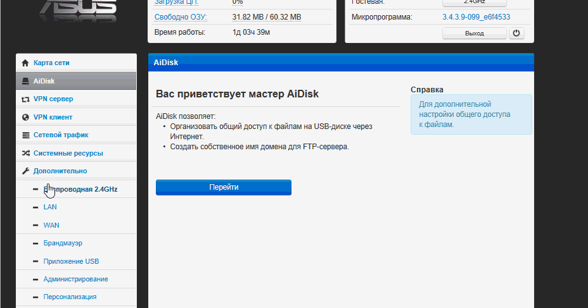Click the home icon beside Карта сети
The width and height of the screenshot is (588, 308).
(x=25, y=63)
